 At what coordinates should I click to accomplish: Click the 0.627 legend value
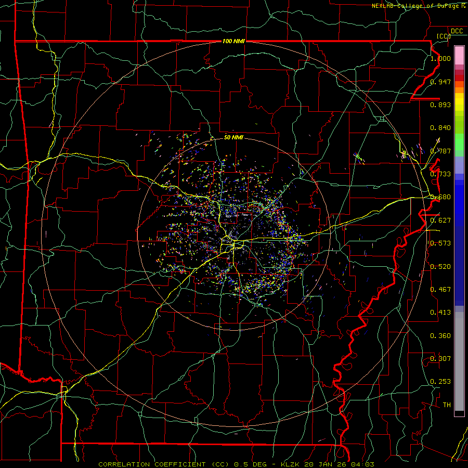click(440, 220)
